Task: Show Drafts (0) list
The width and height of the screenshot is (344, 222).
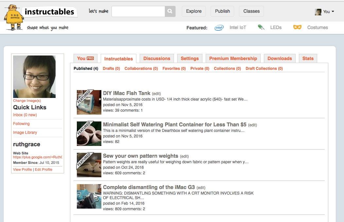Action: tap(111, 69)
